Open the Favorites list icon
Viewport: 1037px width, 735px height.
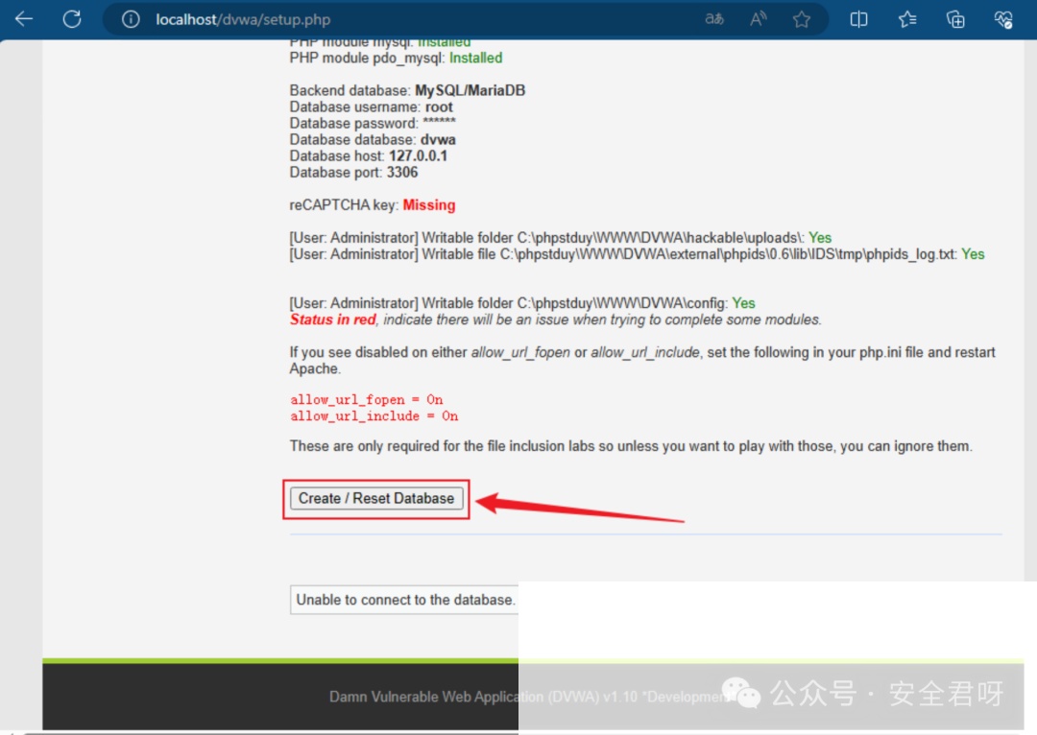(x=907, y=19)
